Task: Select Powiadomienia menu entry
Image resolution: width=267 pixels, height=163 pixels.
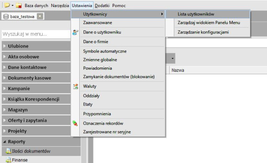Action: [118, 68]
